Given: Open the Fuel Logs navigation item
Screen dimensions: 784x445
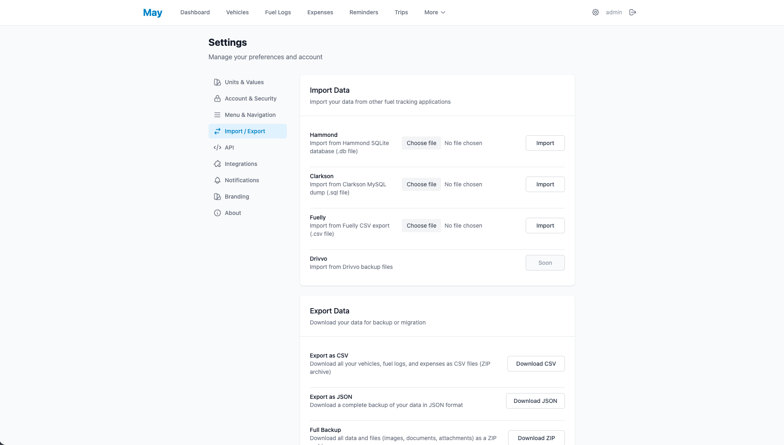Looking at the screenshot, I should click(x=278, y=12).
